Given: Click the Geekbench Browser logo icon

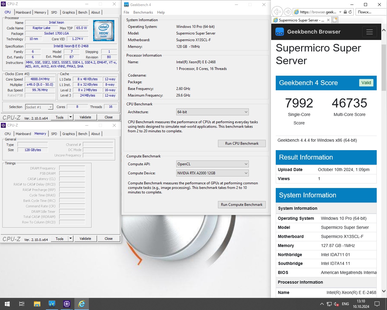Looking at the screenshot, I should click(280, 32).
